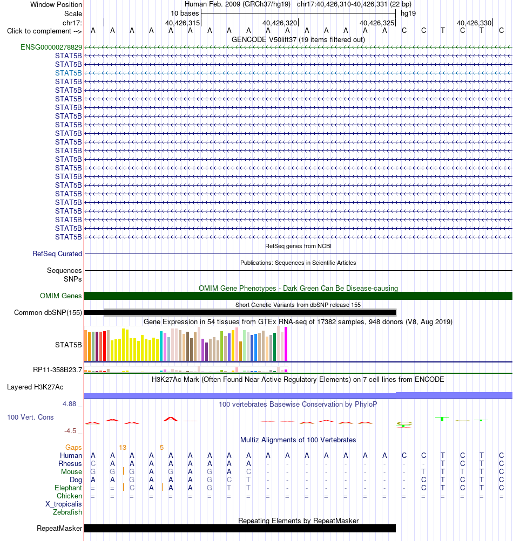
Task: Click 'Human Feb. 2009 (GRCh37/hg19)' header text
Action: [238, 4]
